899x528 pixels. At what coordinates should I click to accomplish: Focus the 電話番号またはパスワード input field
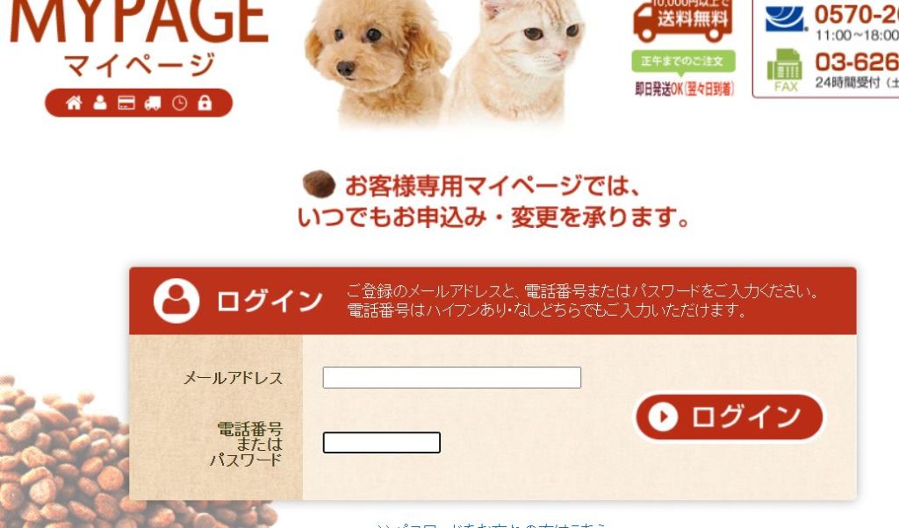tap(382, 443)
